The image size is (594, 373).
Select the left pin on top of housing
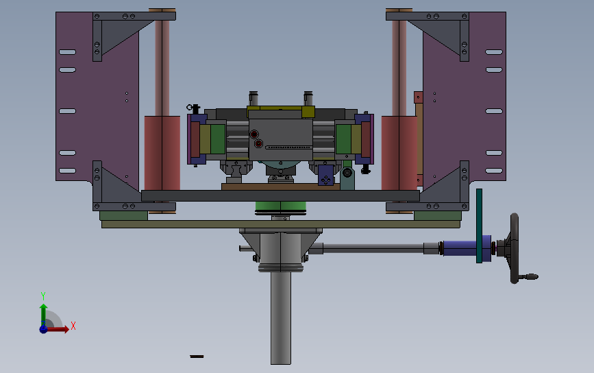253,98
